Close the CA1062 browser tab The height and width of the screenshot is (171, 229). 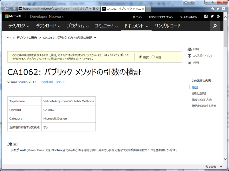[x=143, y=9]
